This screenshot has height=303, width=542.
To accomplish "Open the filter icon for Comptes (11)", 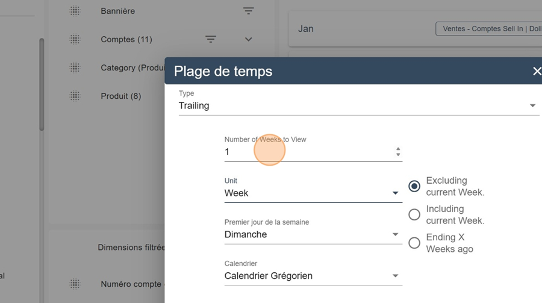I will click(211, 39).
